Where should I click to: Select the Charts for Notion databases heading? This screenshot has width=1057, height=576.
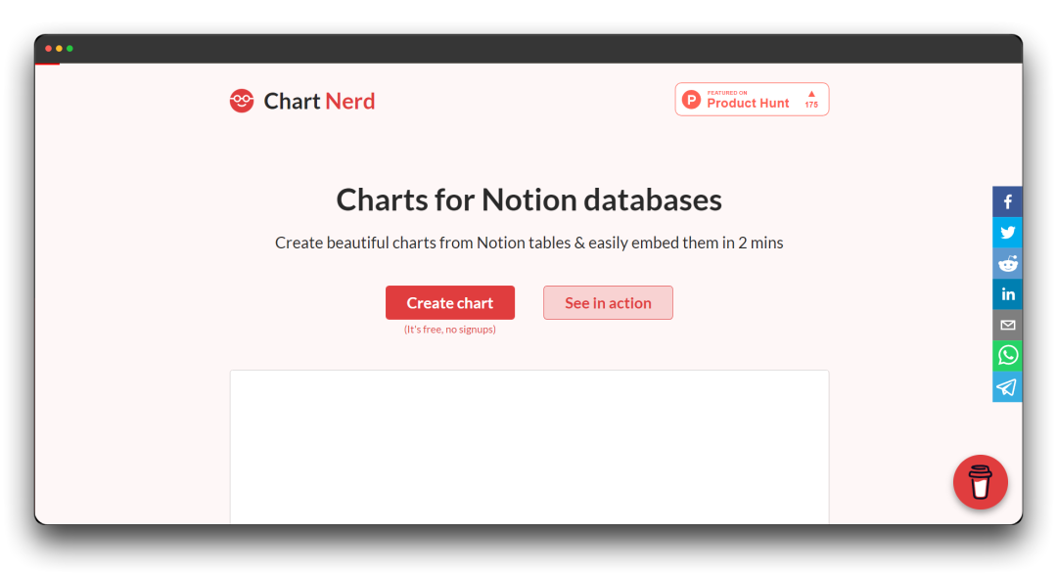[x=528, y=199]
